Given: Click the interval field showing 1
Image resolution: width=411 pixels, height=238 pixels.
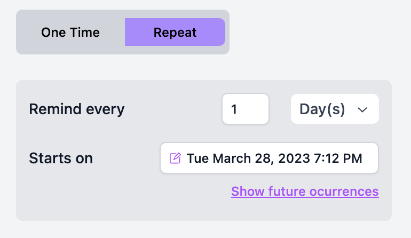Looking at the screenshot, I should point(246,109).
